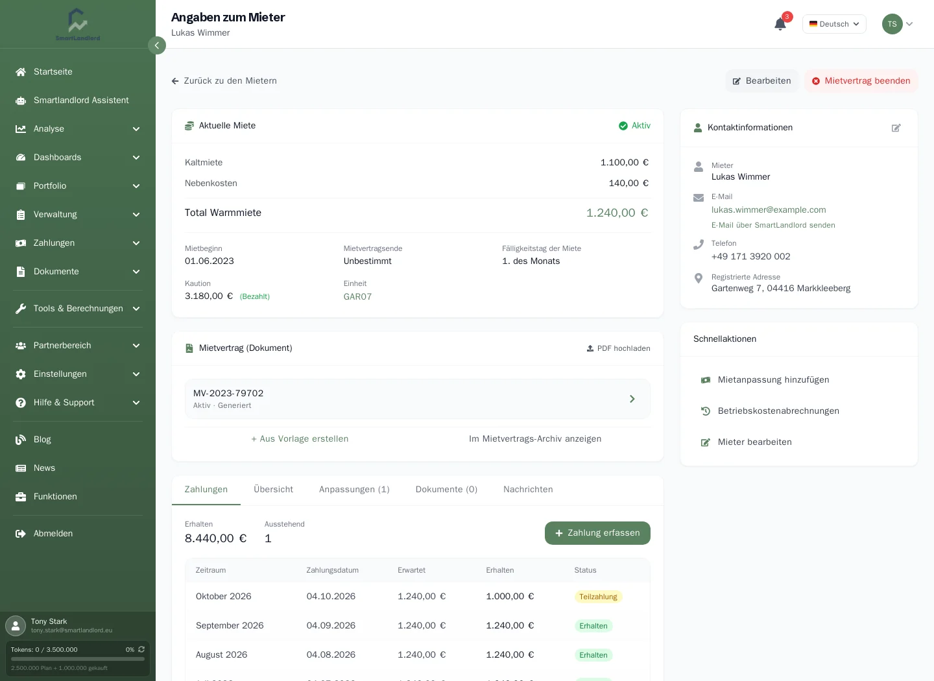Open the GAR07 unit link
This screenshot has width=934, height=681.
[x=357, y=297]
